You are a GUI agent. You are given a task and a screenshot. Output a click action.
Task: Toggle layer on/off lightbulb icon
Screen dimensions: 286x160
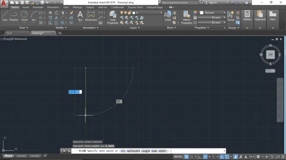121,13
